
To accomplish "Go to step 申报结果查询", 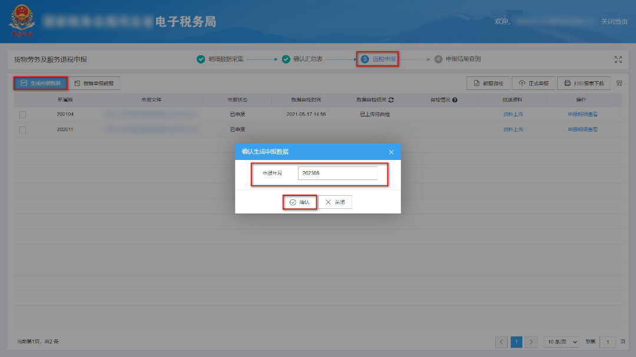I will pos(457,59).
